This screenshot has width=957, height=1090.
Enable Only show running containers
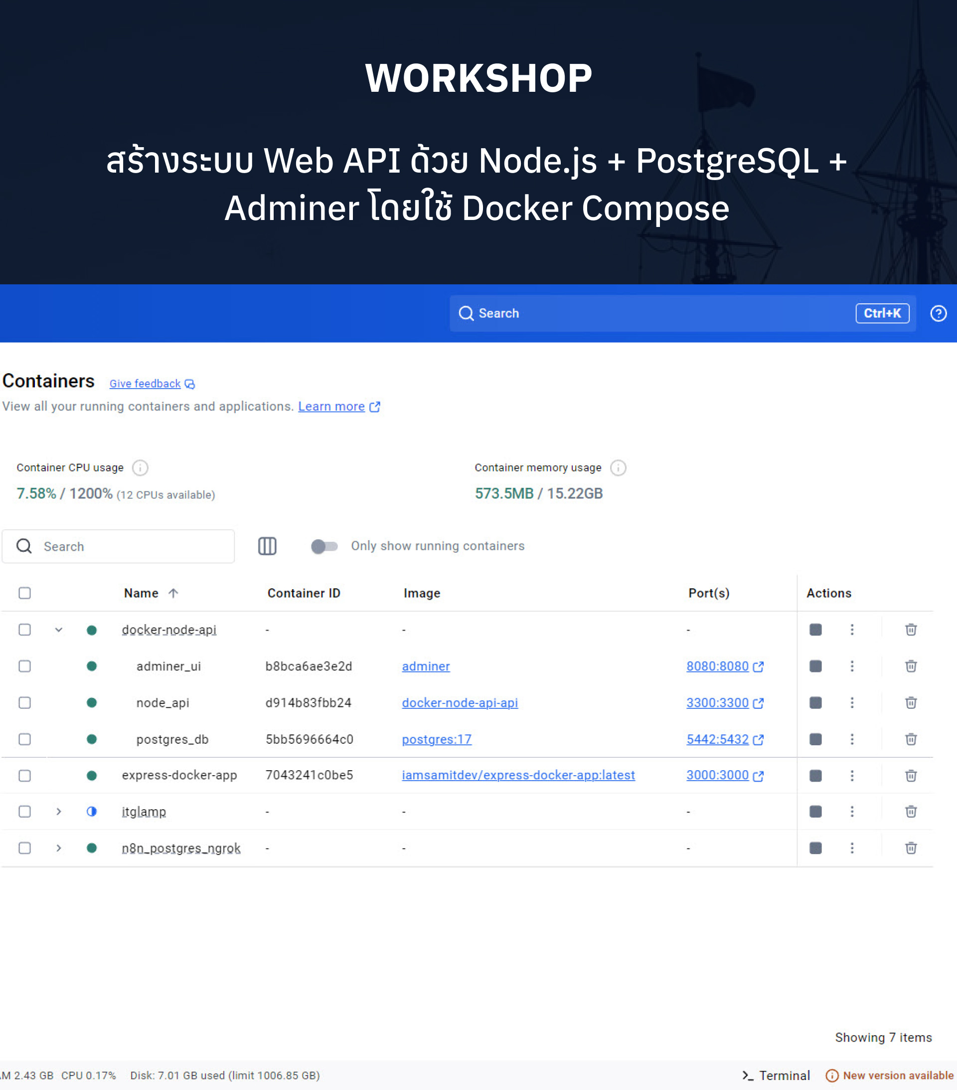point(323,546)
